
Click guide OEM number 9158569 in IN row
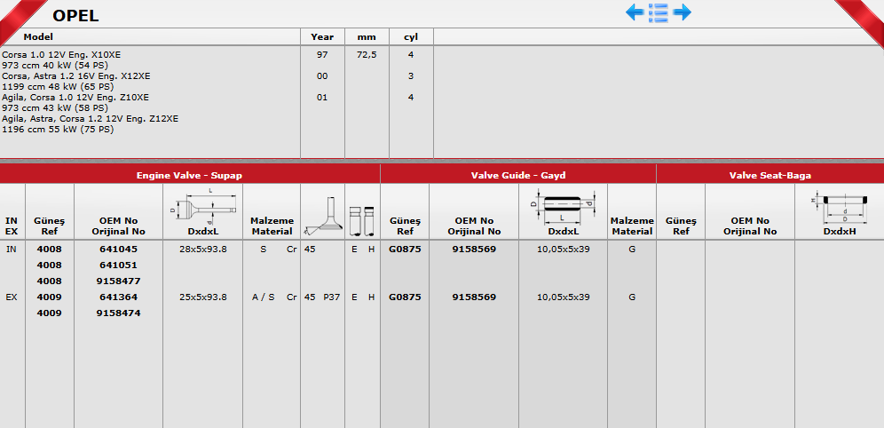click(x=473, y=250)
